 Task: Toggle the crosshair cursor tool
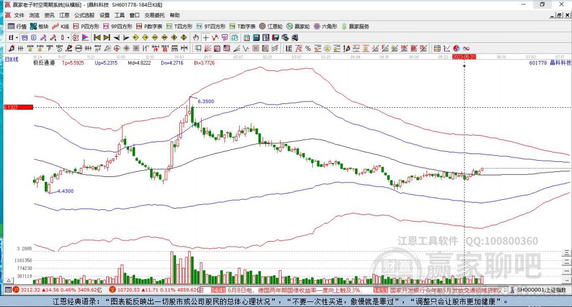[206, 37]
